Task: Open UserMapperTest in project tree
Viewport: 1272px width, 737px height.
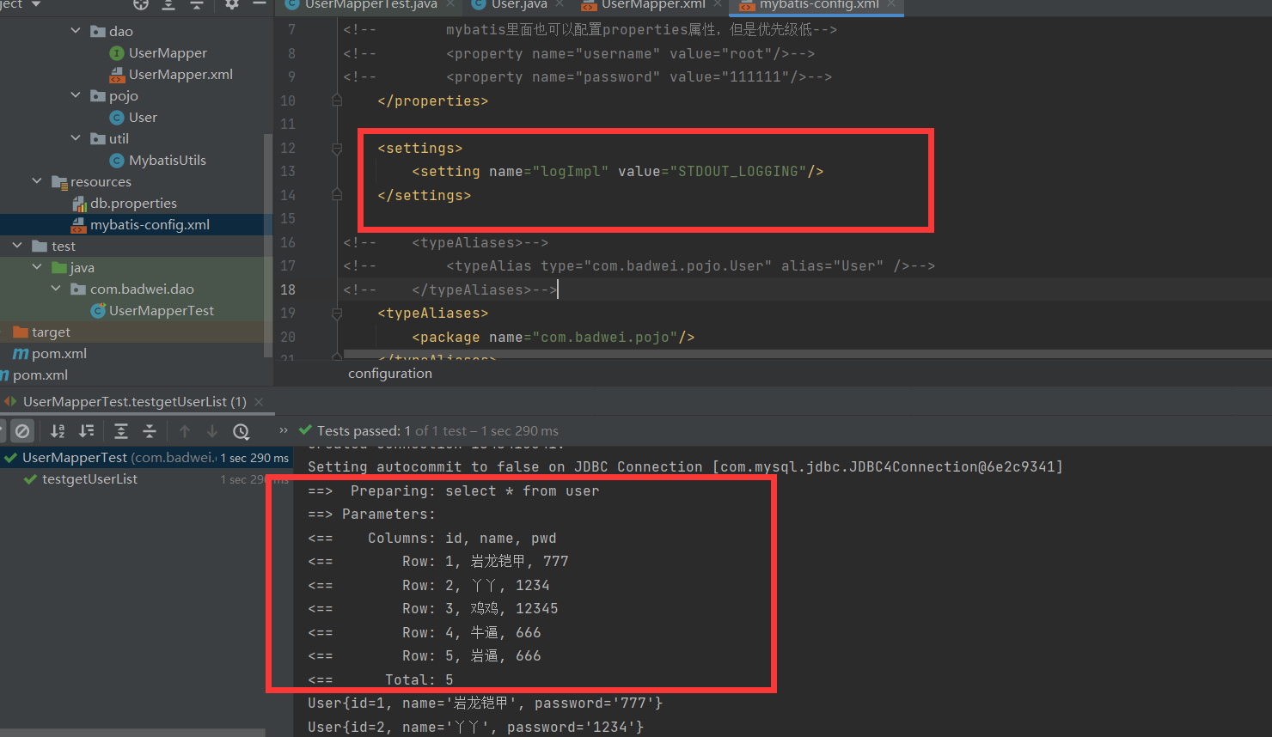Action: click(x=162, y=311)
